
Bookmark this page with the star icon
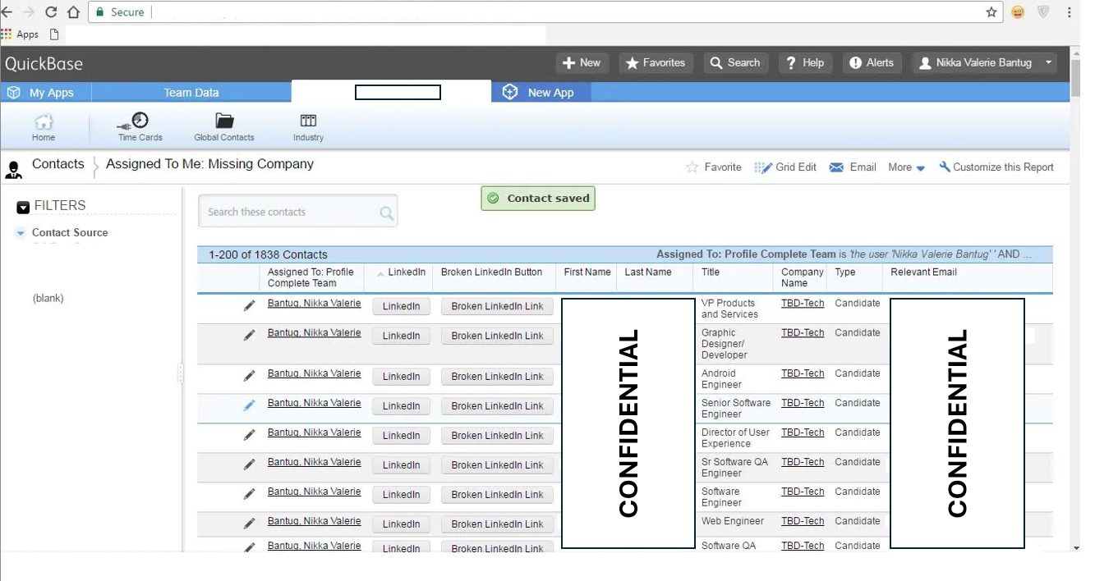click(x=991, y=12)
